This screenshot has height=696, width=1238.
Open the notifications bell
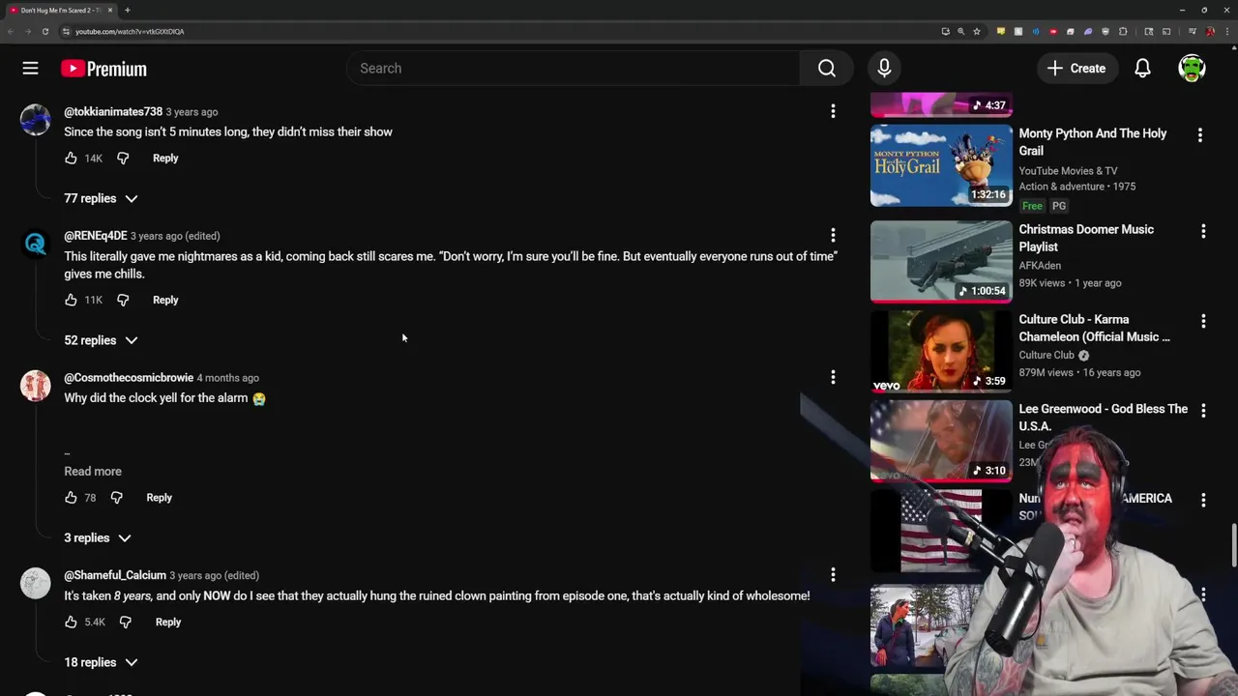pos(1142,69)
